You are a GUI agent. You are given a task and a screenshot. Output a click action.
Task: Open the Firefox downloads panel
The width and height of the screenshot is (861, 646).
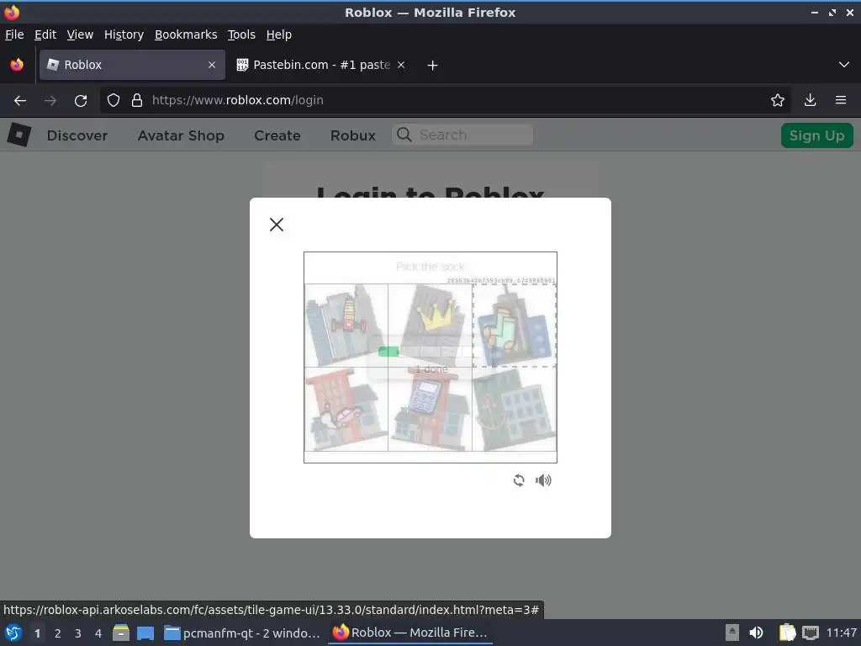[810, 100]
